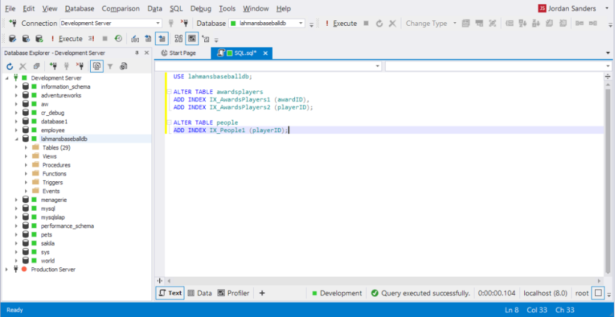Click the filter funnel icon in Database Explorer

[x=111, y=66]
